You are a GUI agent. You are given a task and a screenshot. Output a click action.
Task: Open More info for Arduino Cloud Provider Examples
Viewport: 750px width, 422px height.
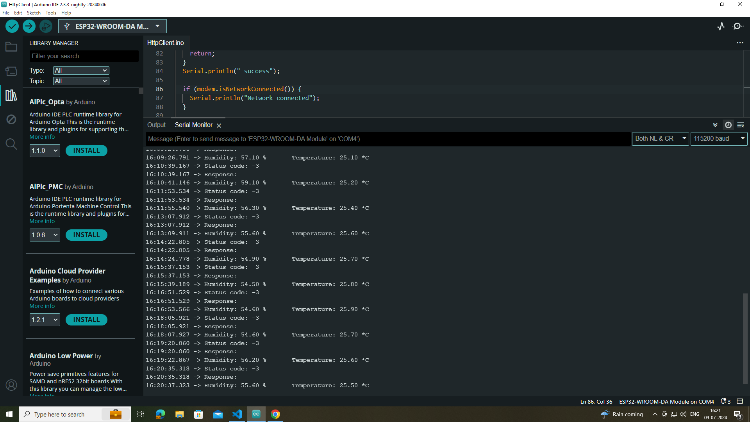42,306
